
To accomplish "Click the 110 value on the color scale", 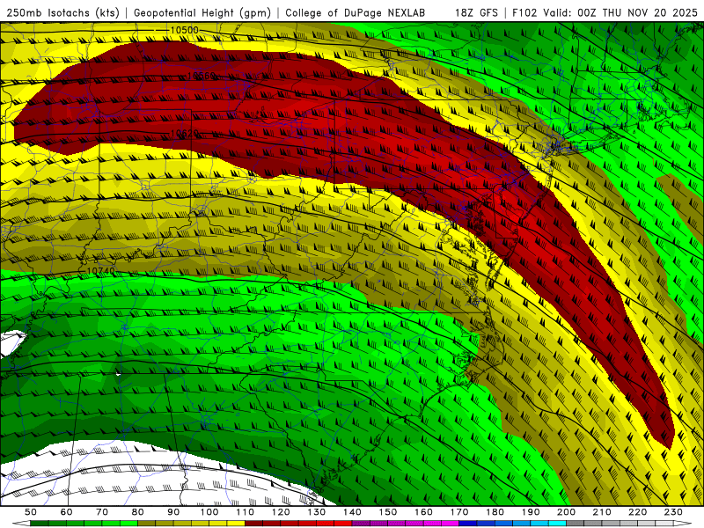I will 245,512.
